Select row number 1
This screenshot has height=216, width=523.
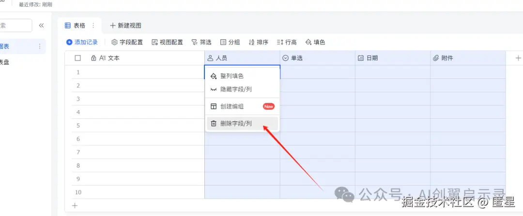click(x=78, y=72)
